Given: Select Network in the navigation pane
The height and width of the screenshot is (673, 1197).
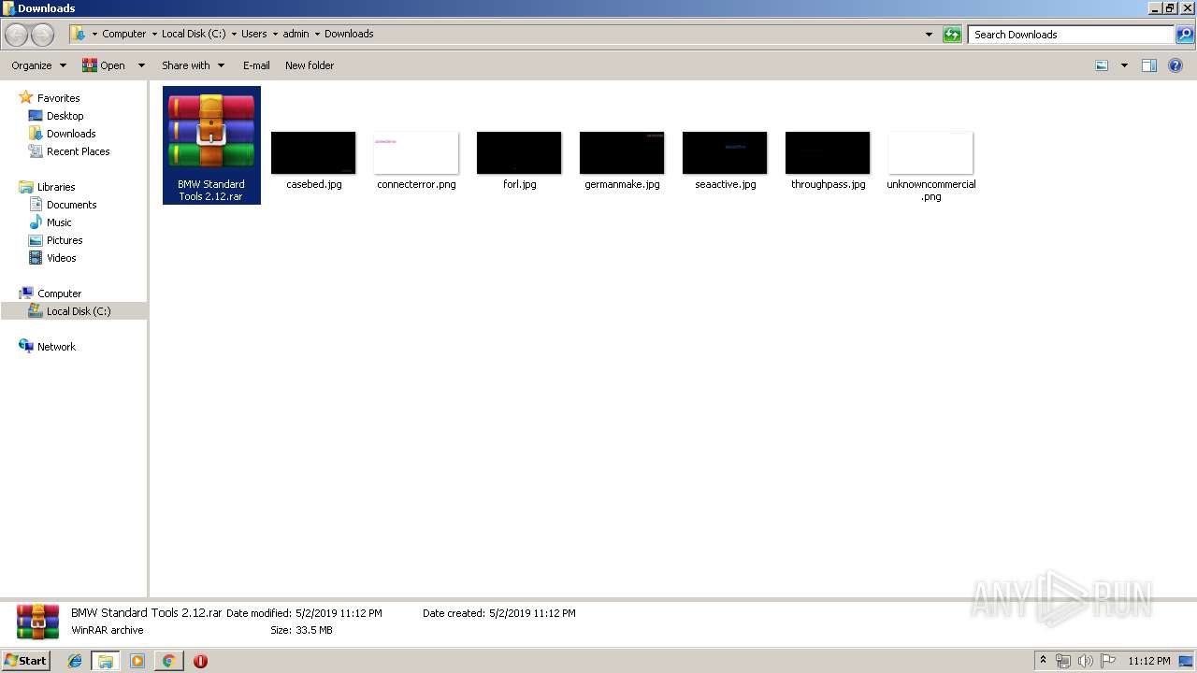Looking at the screenshot, I should [x=56, y=347].
